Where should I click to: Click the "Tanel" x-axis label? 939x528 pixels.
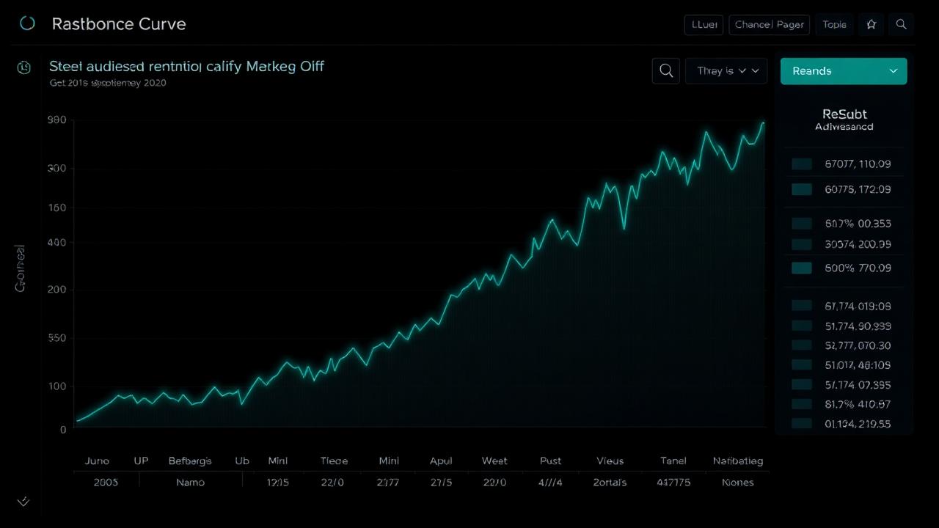coord(673,461)
